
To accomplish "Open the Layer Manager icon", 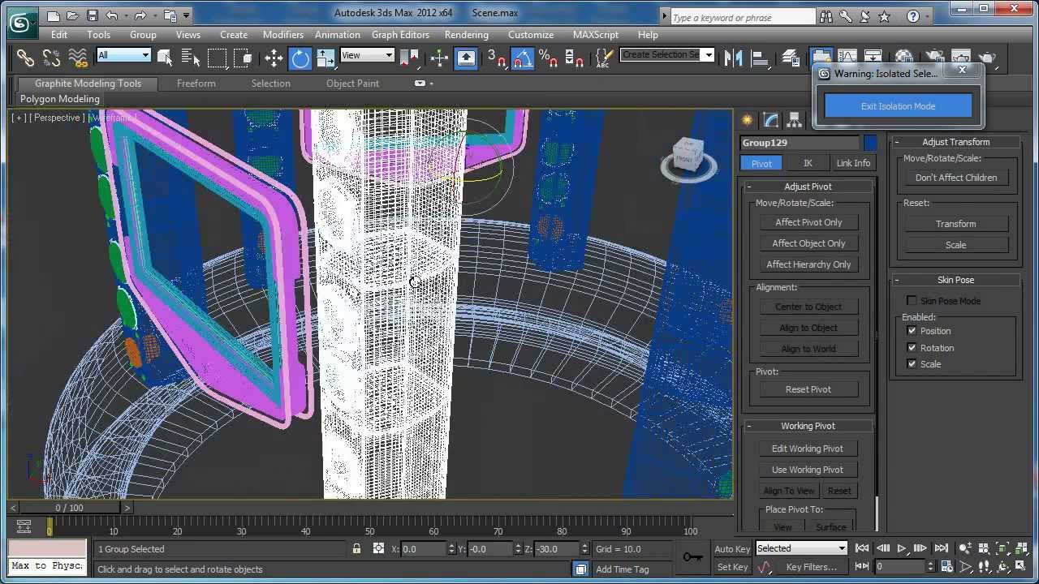I will point(790,58).
